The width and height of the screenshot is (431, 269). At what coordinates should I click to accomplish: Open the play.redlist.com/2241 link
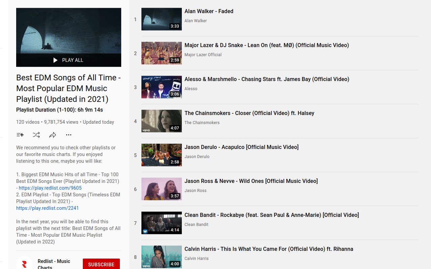[x=47, y=208]
